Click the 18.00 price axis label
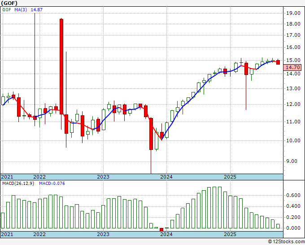This screenshot has height=245, width=305. coord(293,24)
